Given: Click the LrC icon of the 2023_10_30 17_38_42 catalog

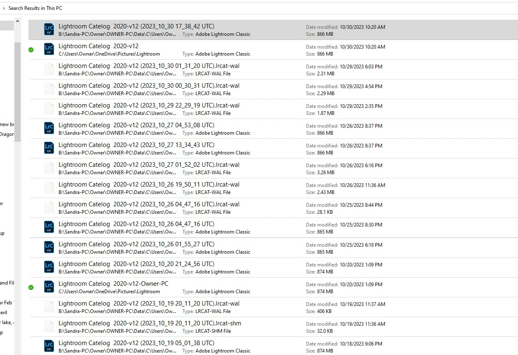Looking at the screenshot, I should click(x=49, y=30).
